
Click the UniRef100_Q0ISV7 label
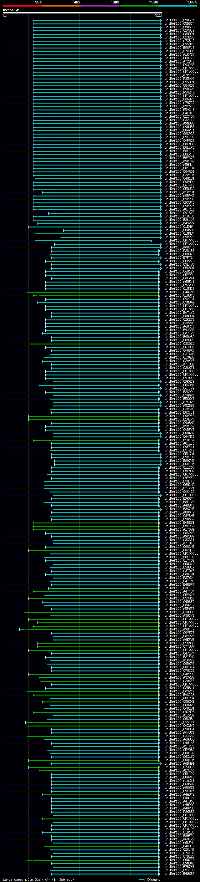(x=179, y=213)
